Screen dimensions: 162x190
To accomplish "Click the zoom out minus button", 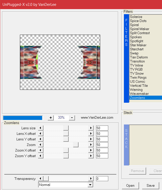I will click(x=72, y=118).
